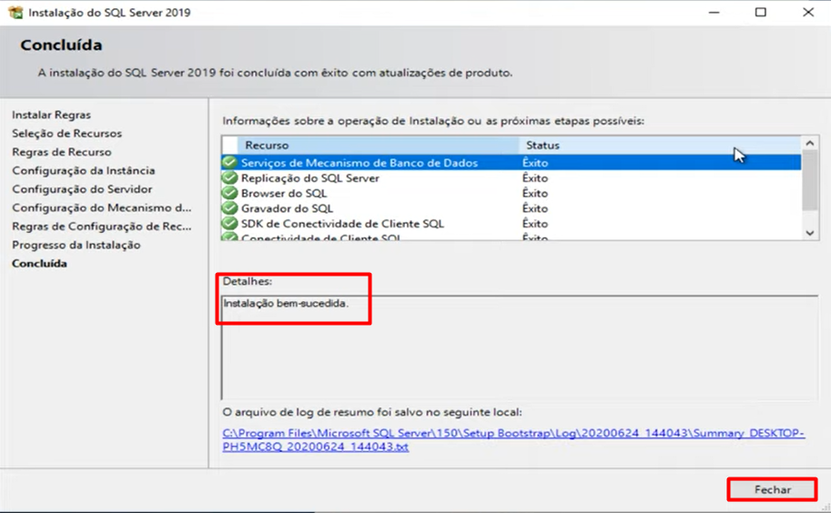Viewport: 831px width, 513px height.
Task: Click the Instalação bem-sucedida details text
Action: coord(286,304)
